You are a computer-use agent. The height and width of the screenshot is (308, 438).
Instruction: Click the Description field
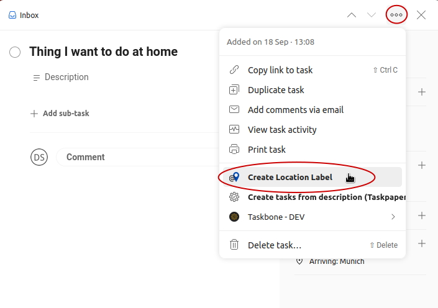click(66, 77)
